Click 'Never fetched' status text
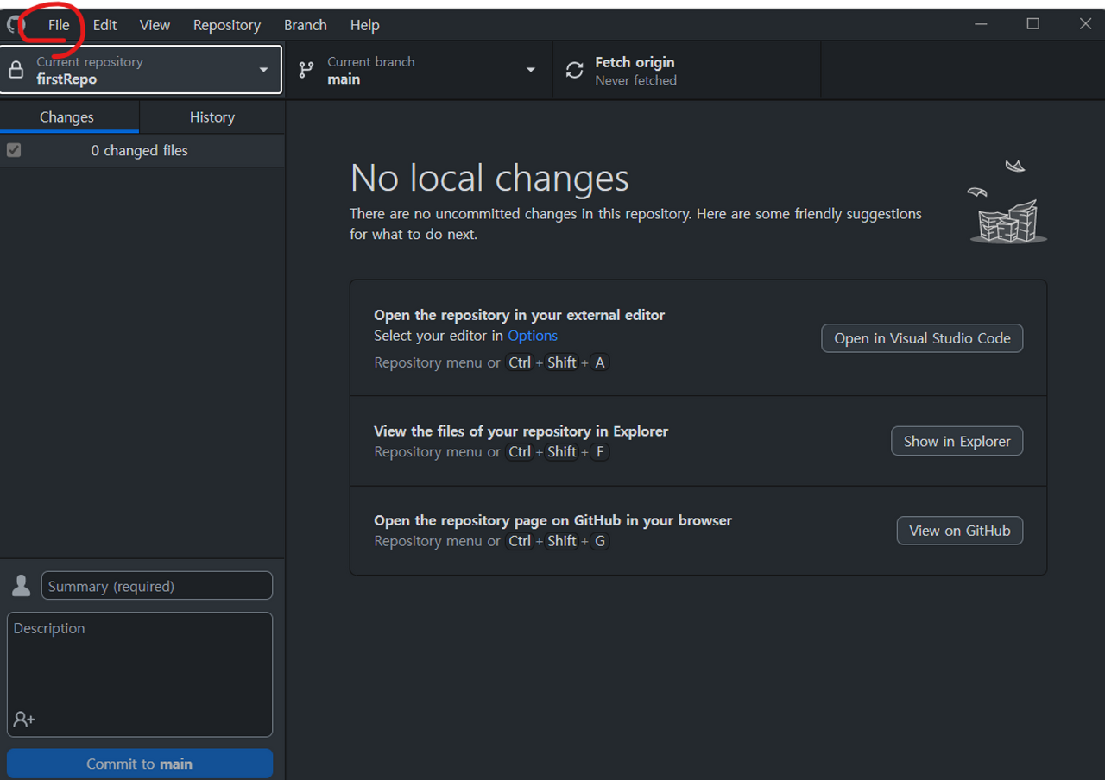 click(635, 80)
